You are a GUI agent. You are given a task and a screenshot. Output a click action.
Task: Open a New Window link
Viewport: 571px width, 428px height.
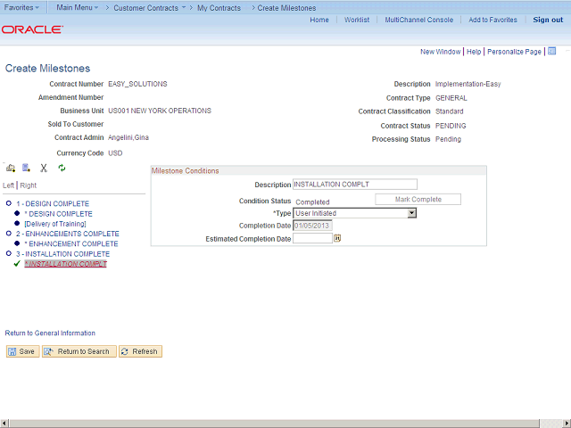[x=440, y=52]
